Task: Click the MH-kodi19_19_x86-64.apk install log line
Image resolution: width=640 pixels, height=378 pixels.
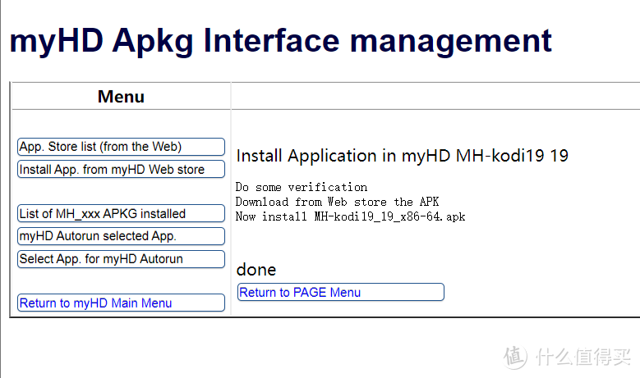Action: [x=351, y=216]
